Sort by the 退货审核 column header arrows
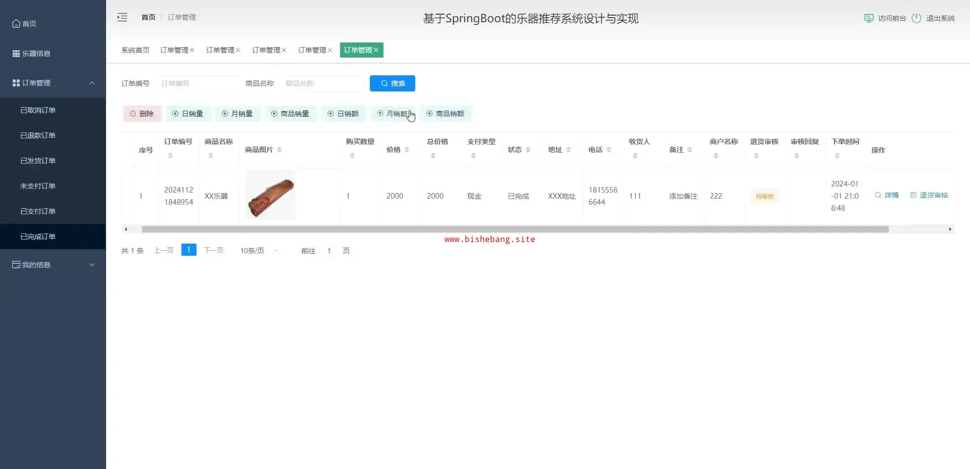 pos(756,156)
